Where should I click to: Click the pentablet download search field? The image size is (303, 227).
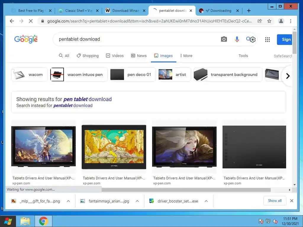[135, 39]
